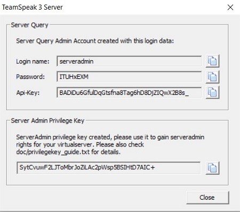Click the privilege key field starting SytCvuw
This screenshot has height=212, width=240.
coord(108,168)
